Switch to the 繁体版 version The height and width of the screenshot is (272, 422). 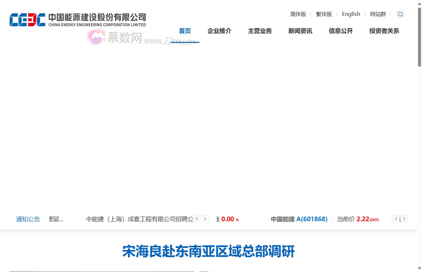pyautogui.click(x=323, y=14)
